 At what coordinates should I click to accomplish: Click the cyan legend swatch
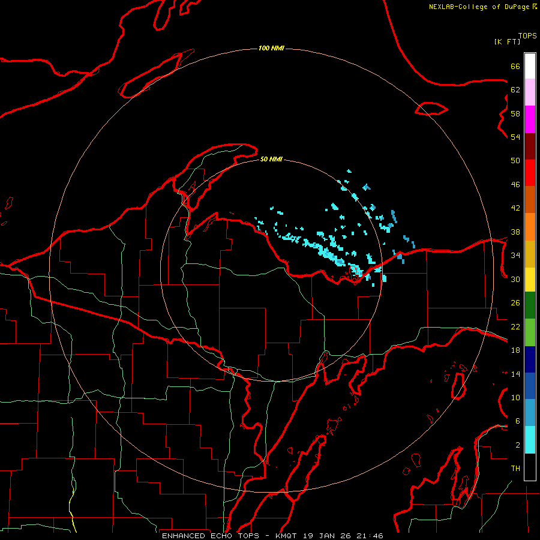(x=530, y=440)
